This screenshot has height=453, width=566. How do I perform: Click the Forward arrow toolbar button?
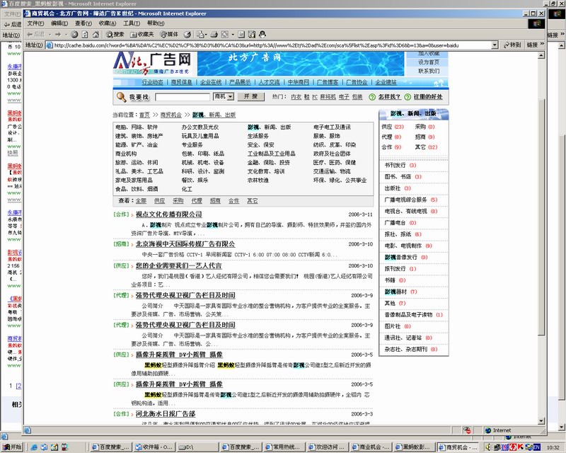(58, 34)
